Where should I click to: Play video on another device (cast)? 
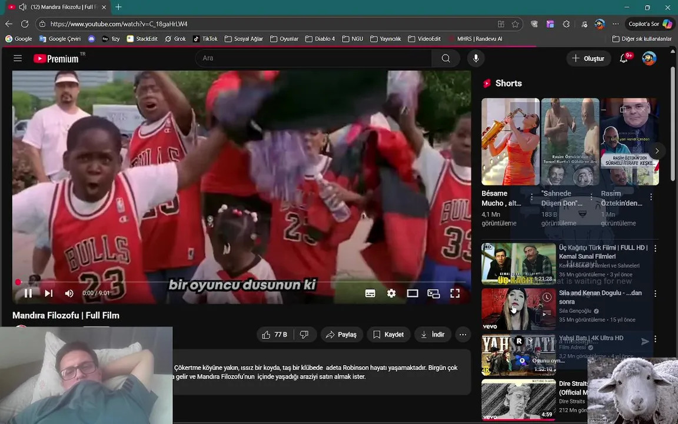[434, 293]
